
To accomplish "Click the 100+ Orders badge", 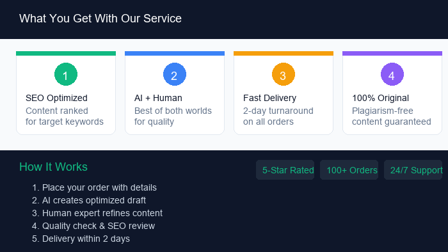I will point(349,169).
